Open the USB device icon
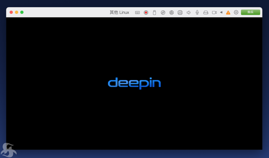The height and width of the screenshot is (158, 269). (x=155, y=12)
